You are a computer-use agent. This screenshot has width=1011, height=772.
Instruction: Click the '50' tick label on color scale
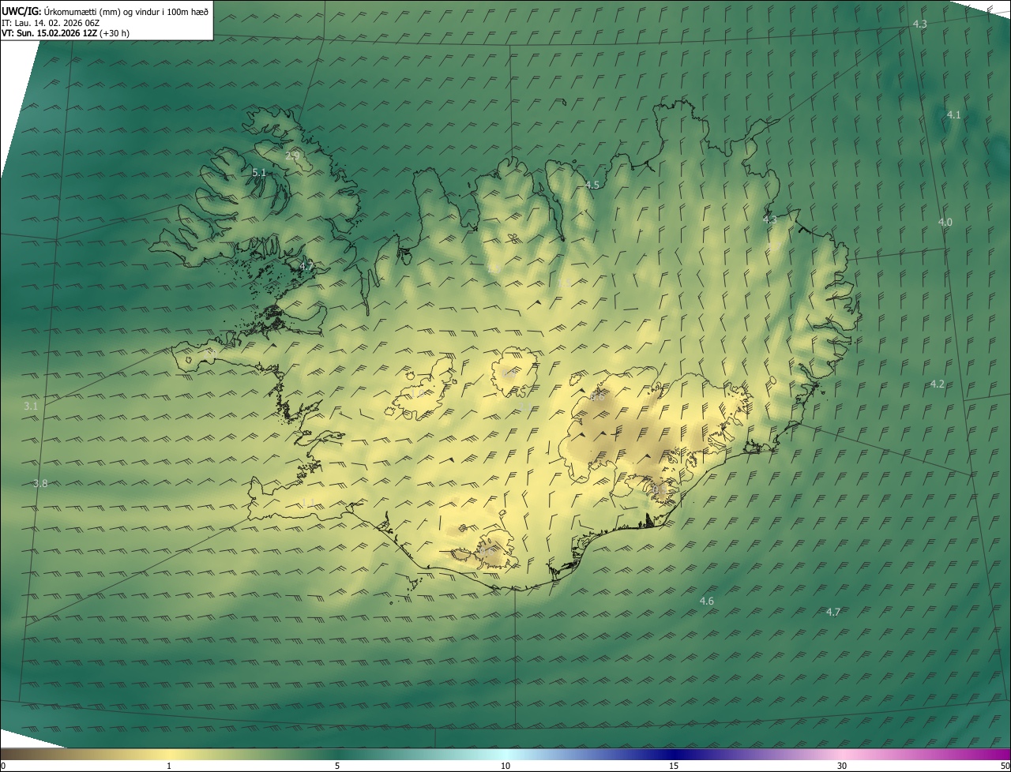coord(1004,766)
